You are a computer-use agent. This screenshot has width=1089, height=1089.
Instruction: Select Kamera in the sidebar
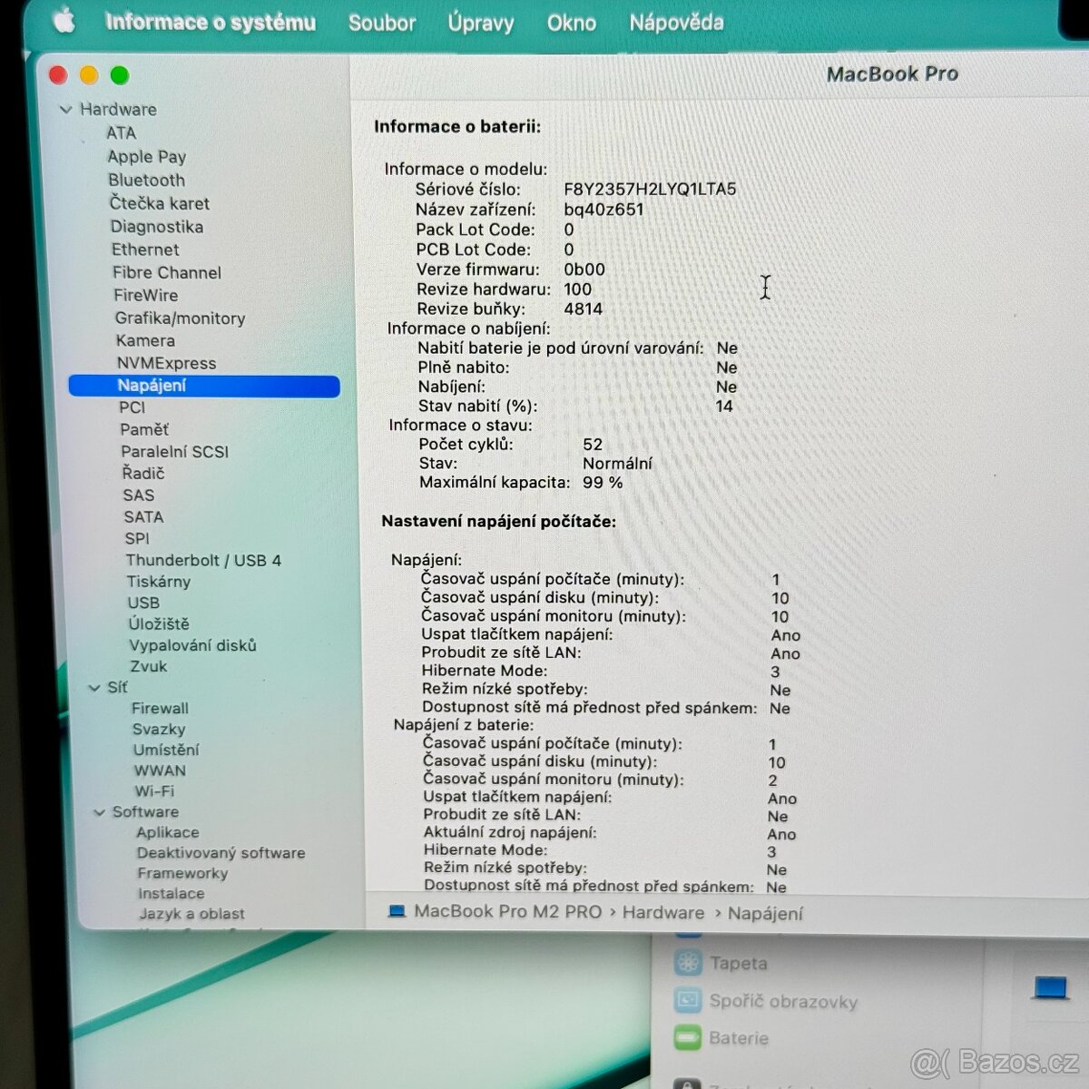(146, 340)
